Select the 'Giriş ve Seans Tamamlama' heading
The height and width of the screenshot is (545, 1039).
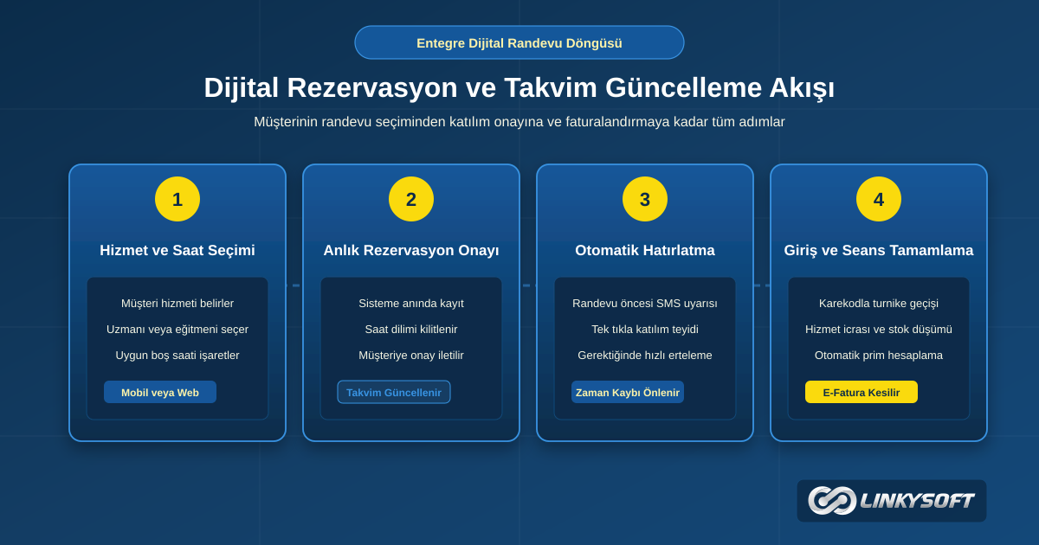click(879, 250)
